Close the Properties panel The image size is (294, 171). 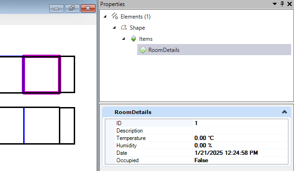(289, 4)
